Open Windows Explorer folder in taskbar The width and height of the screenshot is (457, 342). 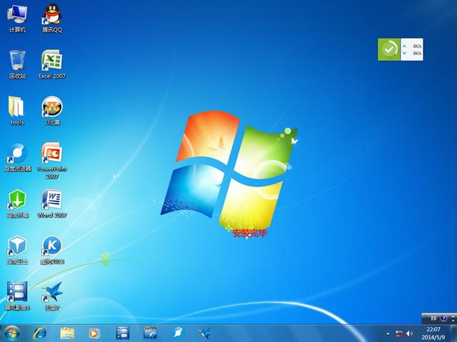[x=67, y=333]
